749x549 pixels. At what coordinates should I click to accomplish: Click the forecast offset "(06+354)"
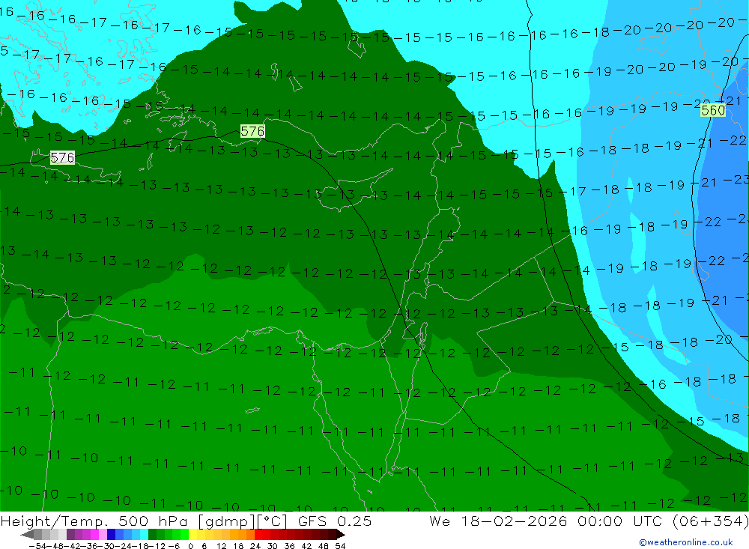coord(711,521)
